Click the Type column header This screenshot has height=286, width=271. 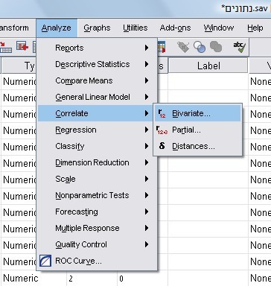click(x=19, y=66)
